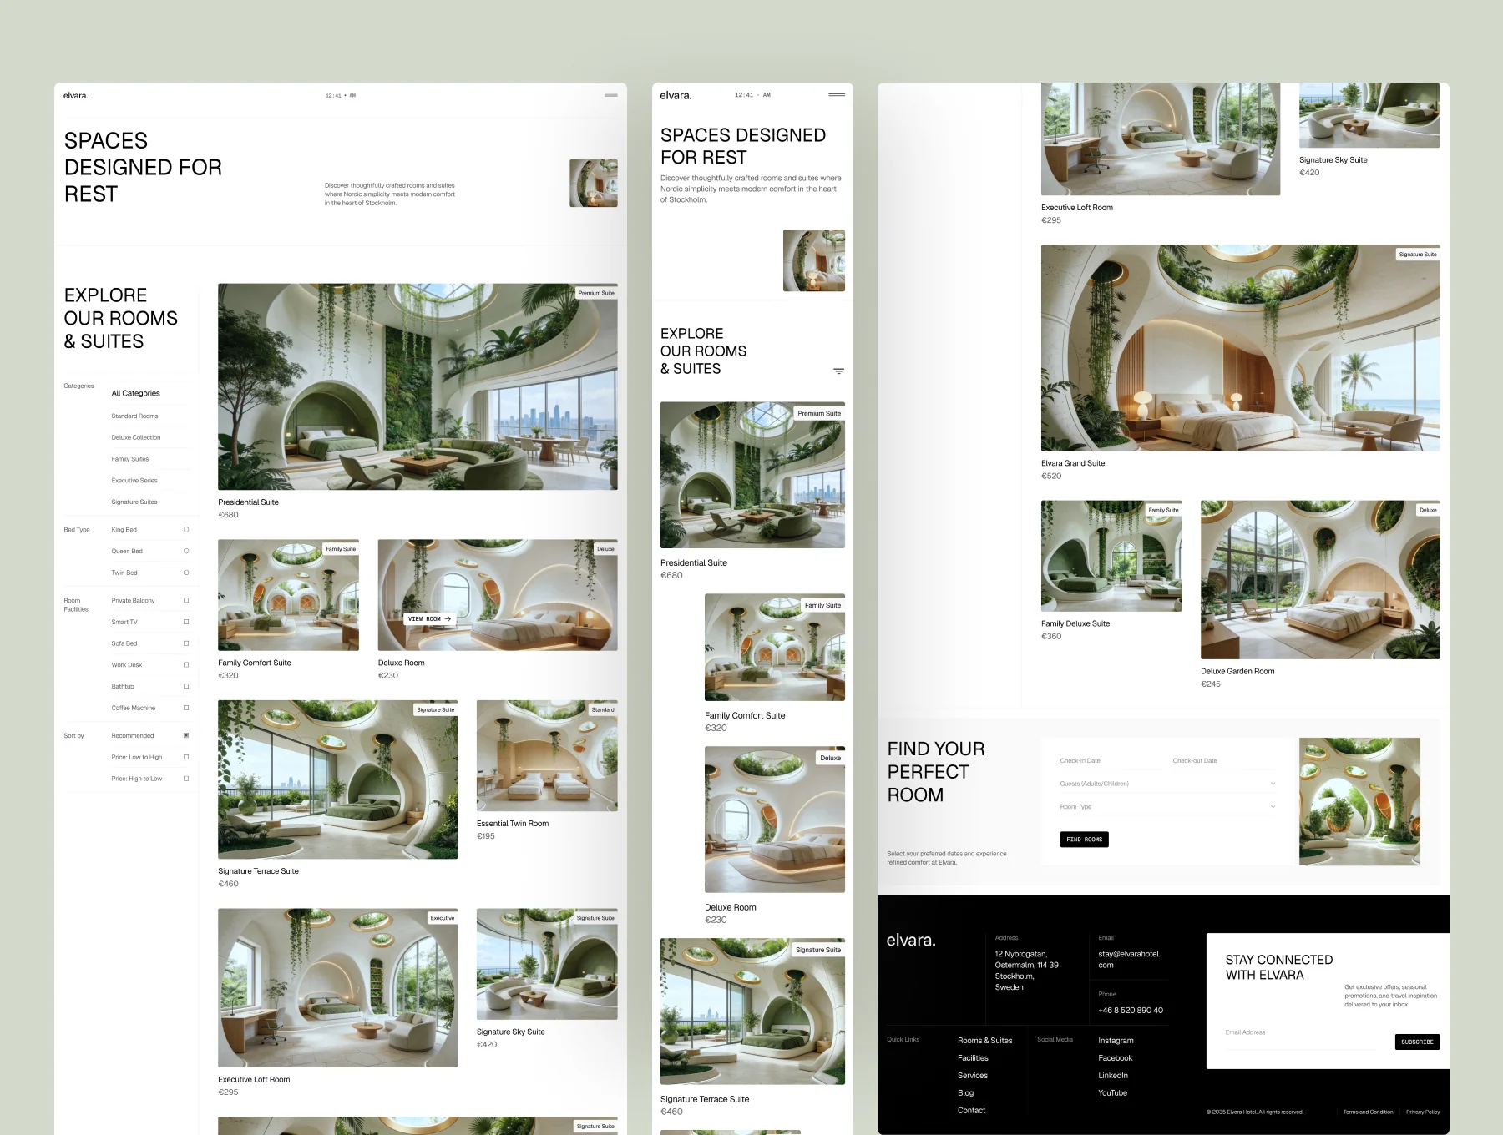
Task: Click Privacy Policy link
Action: click(1423, 1112)
